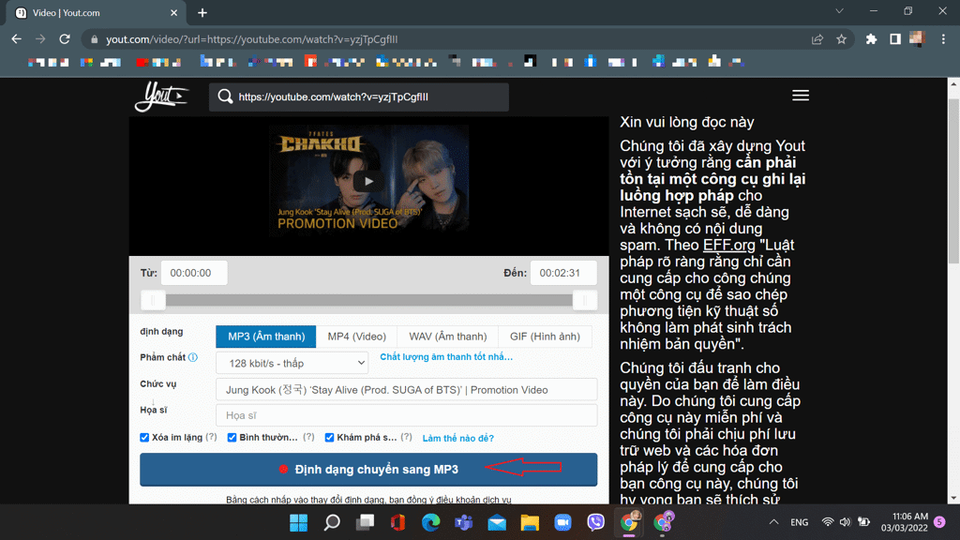
Task: Open the Chrome three-dot menu
Action: tap(943, 39)
